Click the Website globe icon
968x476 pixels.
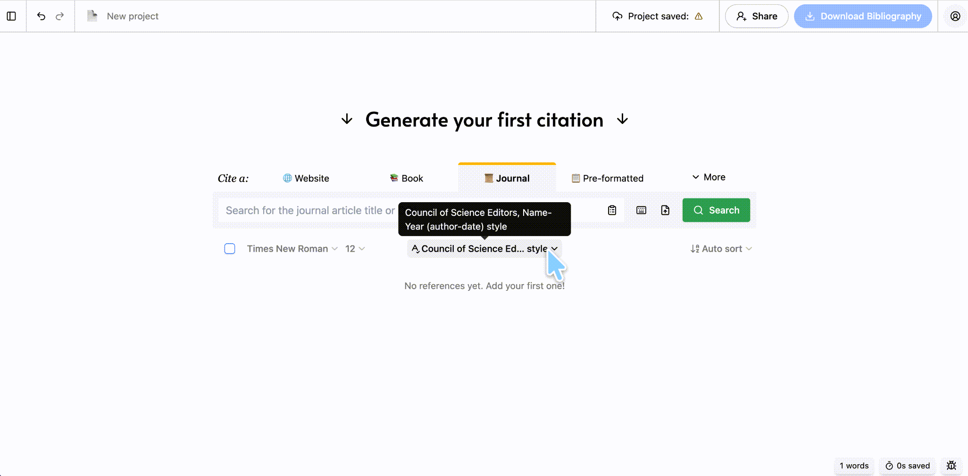(287, 178)
